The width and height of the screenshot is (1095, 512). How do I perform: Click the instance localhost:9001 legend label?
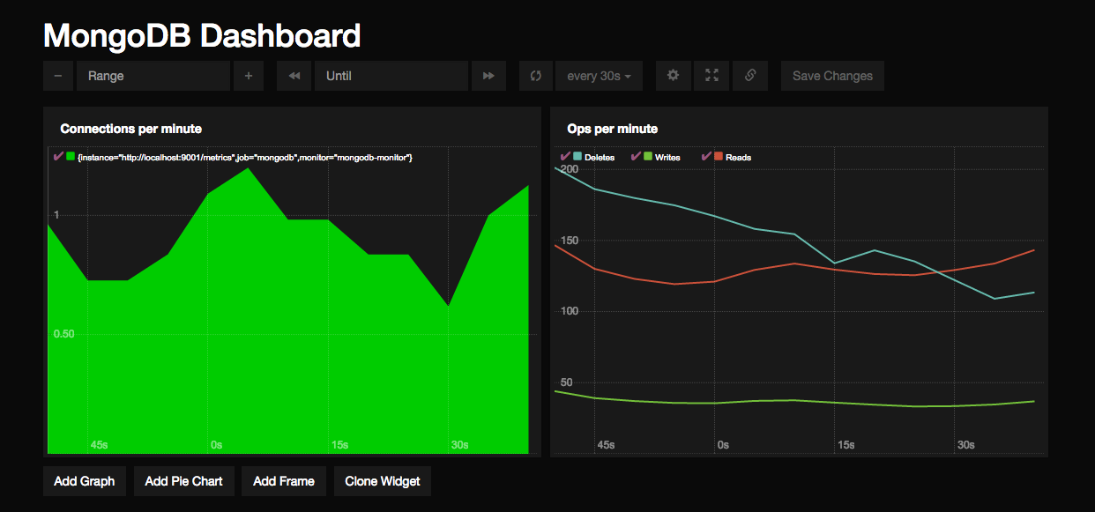coord(245,157)
